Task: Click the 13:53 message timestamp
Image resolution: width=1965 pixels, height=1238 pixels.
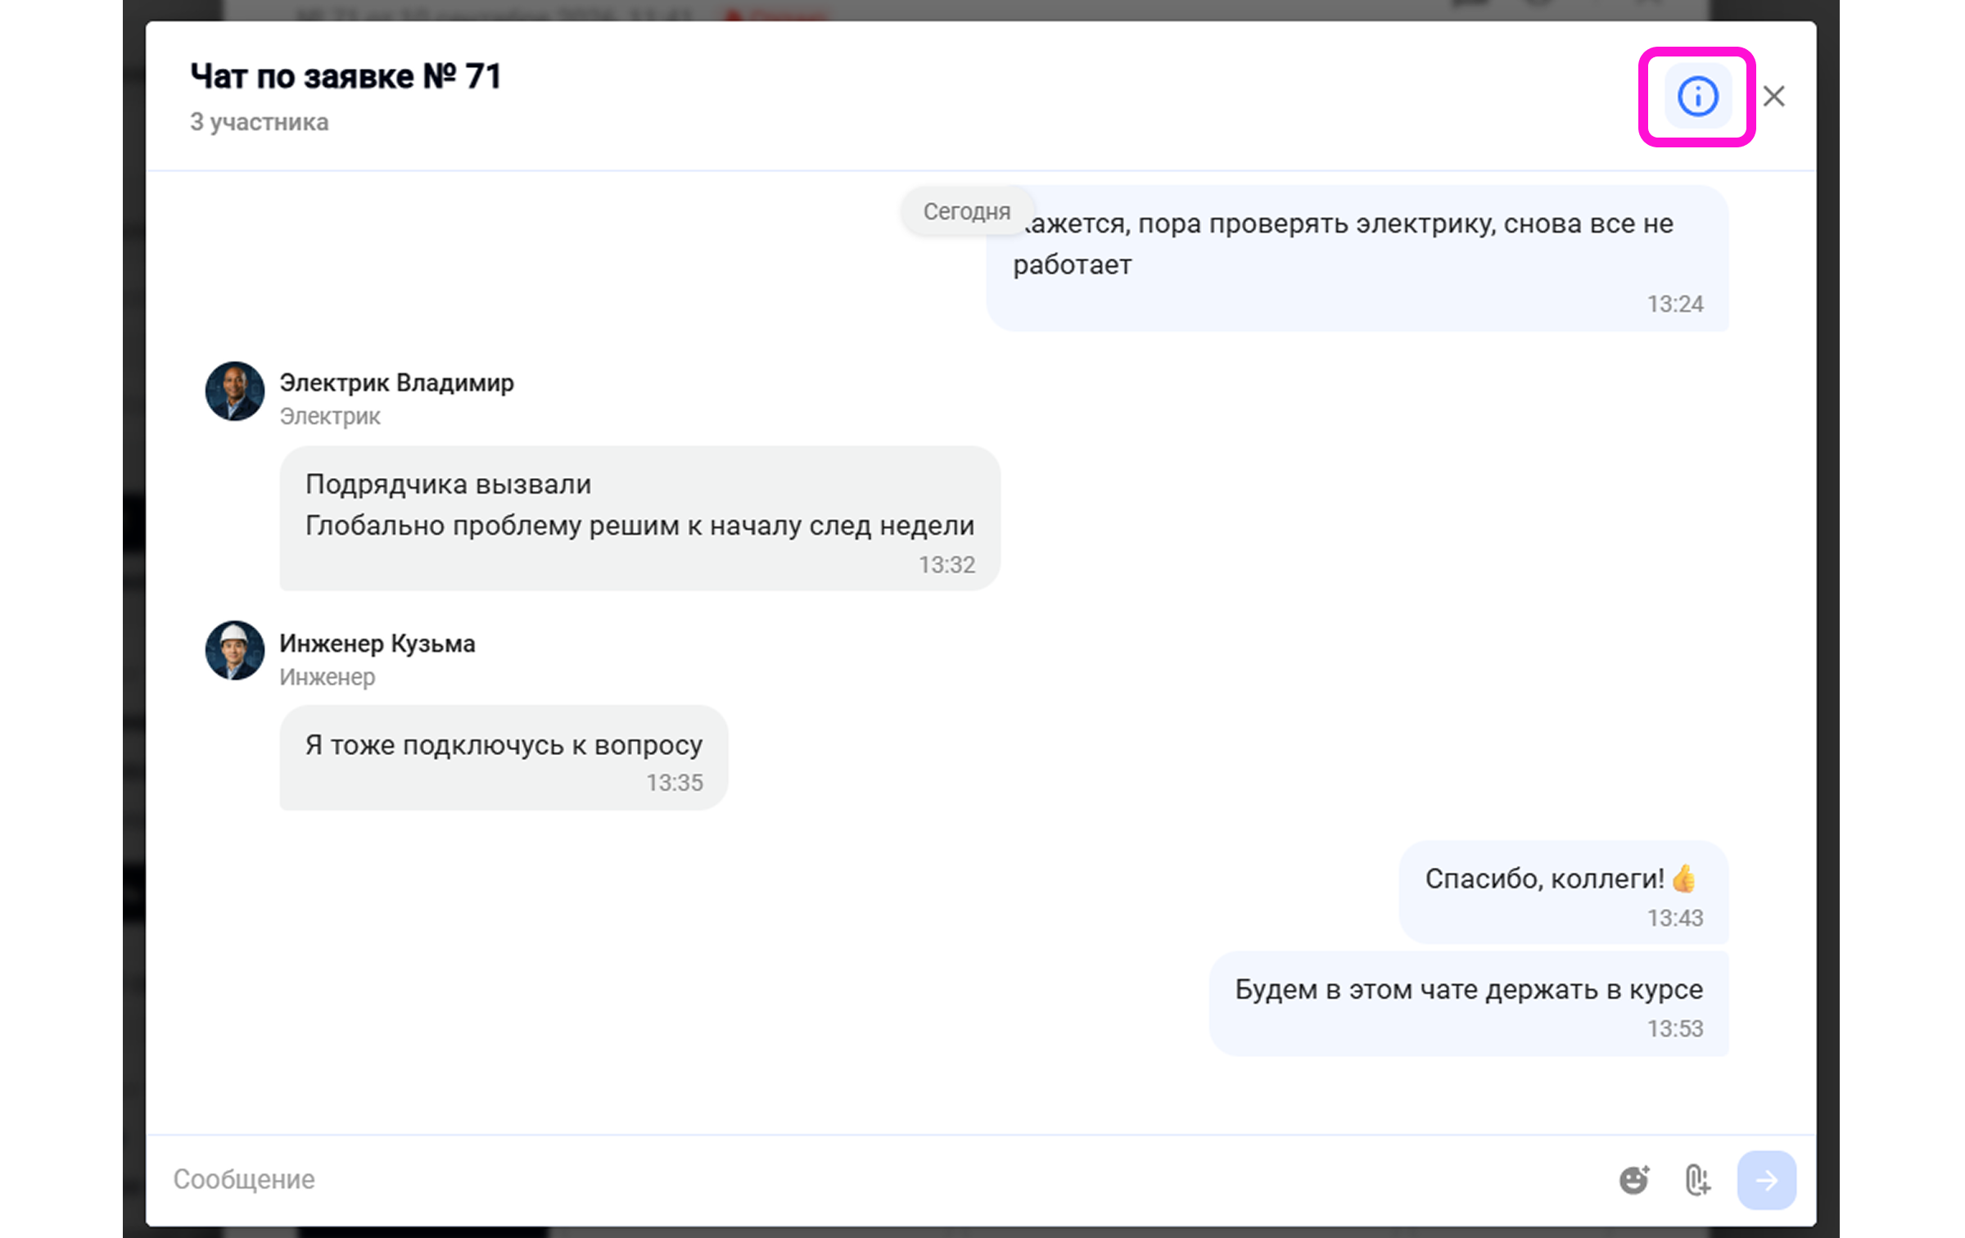Action: click(x=1675, y=1028)
